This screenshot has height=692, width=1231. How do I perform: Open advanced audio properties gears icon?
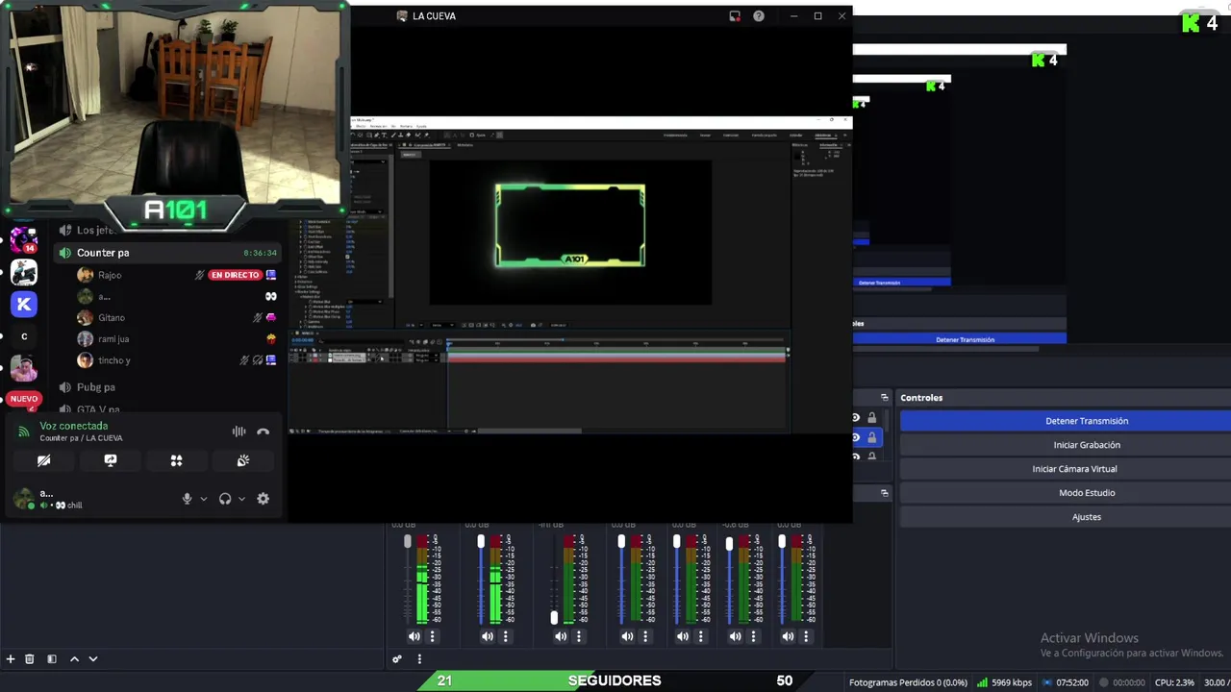click(396, 659)
